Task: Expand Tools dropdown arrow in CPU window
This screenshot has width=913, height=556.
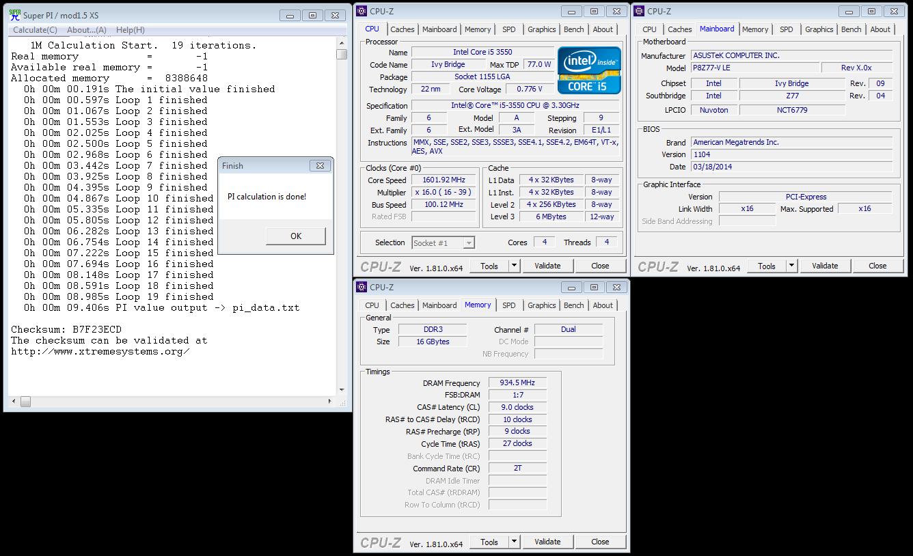Action: tap(514, 266)
